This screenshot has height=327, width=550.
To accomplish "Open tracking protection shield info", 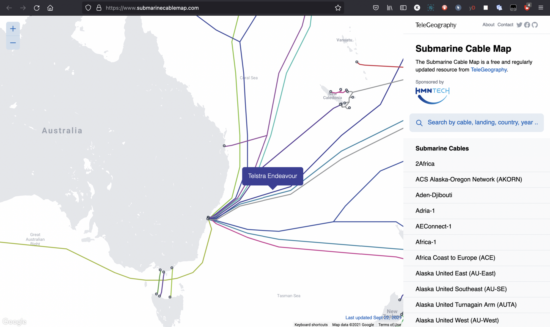I will (x=88, y=8).
